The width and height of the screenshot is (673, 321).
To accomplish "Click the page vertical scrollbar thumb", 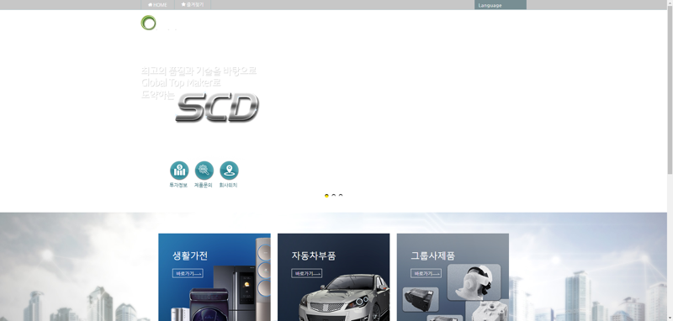I will (x=670, y=91).
